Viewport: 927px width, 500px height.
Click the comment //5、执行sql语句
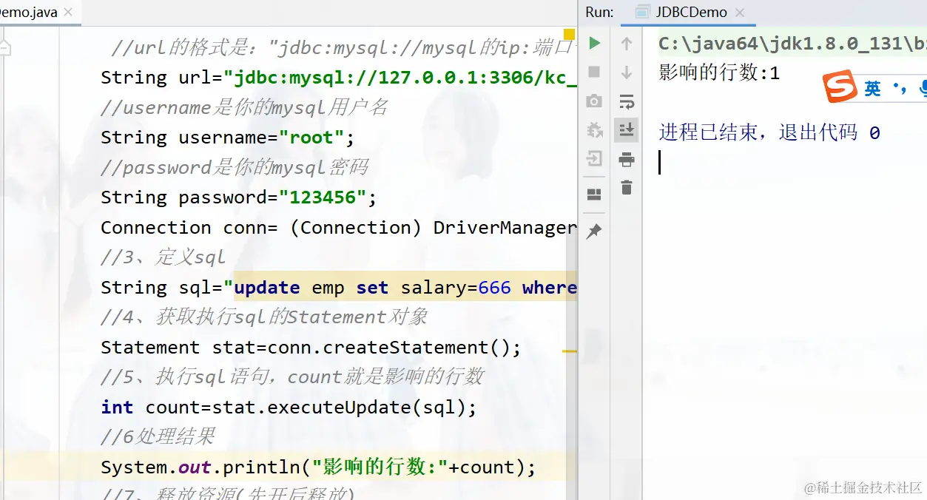pos(291,377)
